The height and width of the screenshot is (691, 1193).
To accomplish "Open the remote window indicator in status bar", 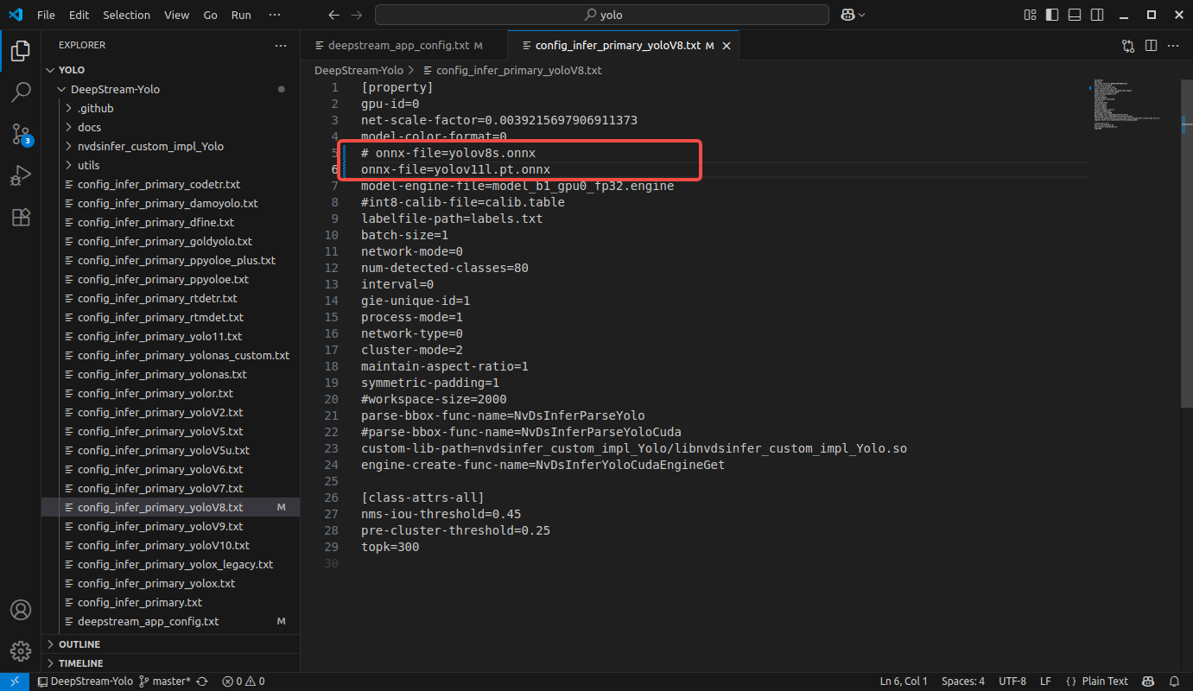I will [x=15, y=681].
